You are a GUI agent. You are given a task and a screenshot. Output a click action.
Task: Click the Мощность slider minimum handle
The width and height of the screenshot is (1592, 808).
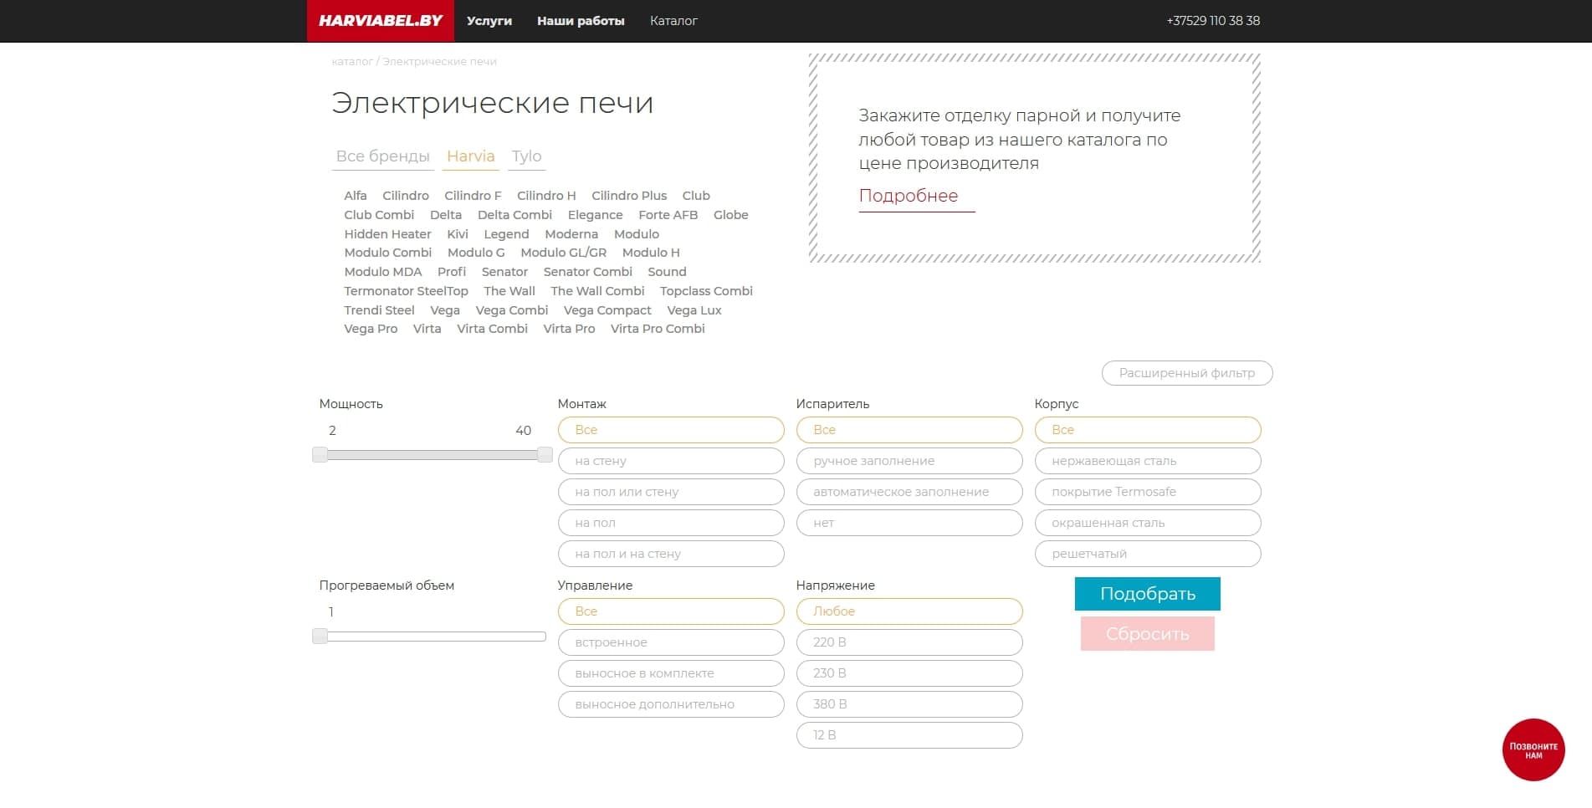pyautogui.click(x=320, y=455)
